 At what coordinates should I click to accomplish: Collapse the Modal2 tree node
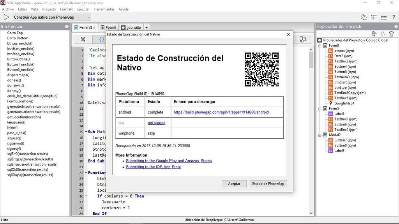[x=320, y=135]
